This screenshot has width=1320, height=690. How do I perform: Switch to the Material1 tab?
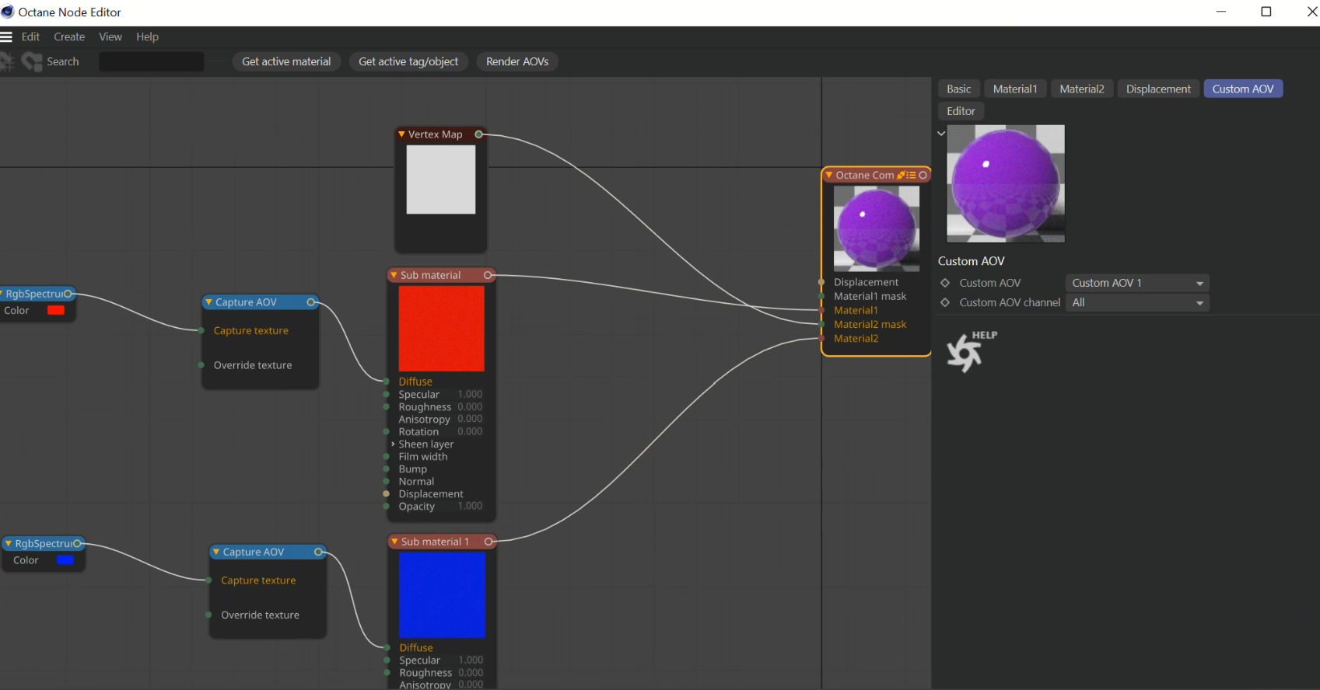(x=1015, y=89)
